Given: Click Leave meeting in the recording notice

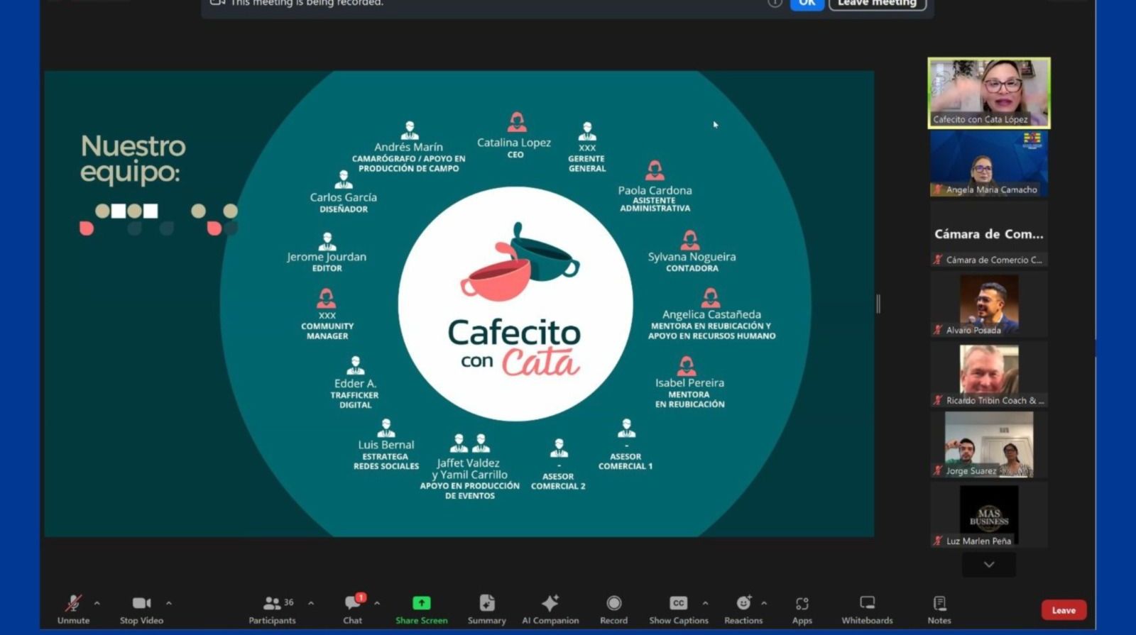Looking at the screenshot, I should point(878,4).
